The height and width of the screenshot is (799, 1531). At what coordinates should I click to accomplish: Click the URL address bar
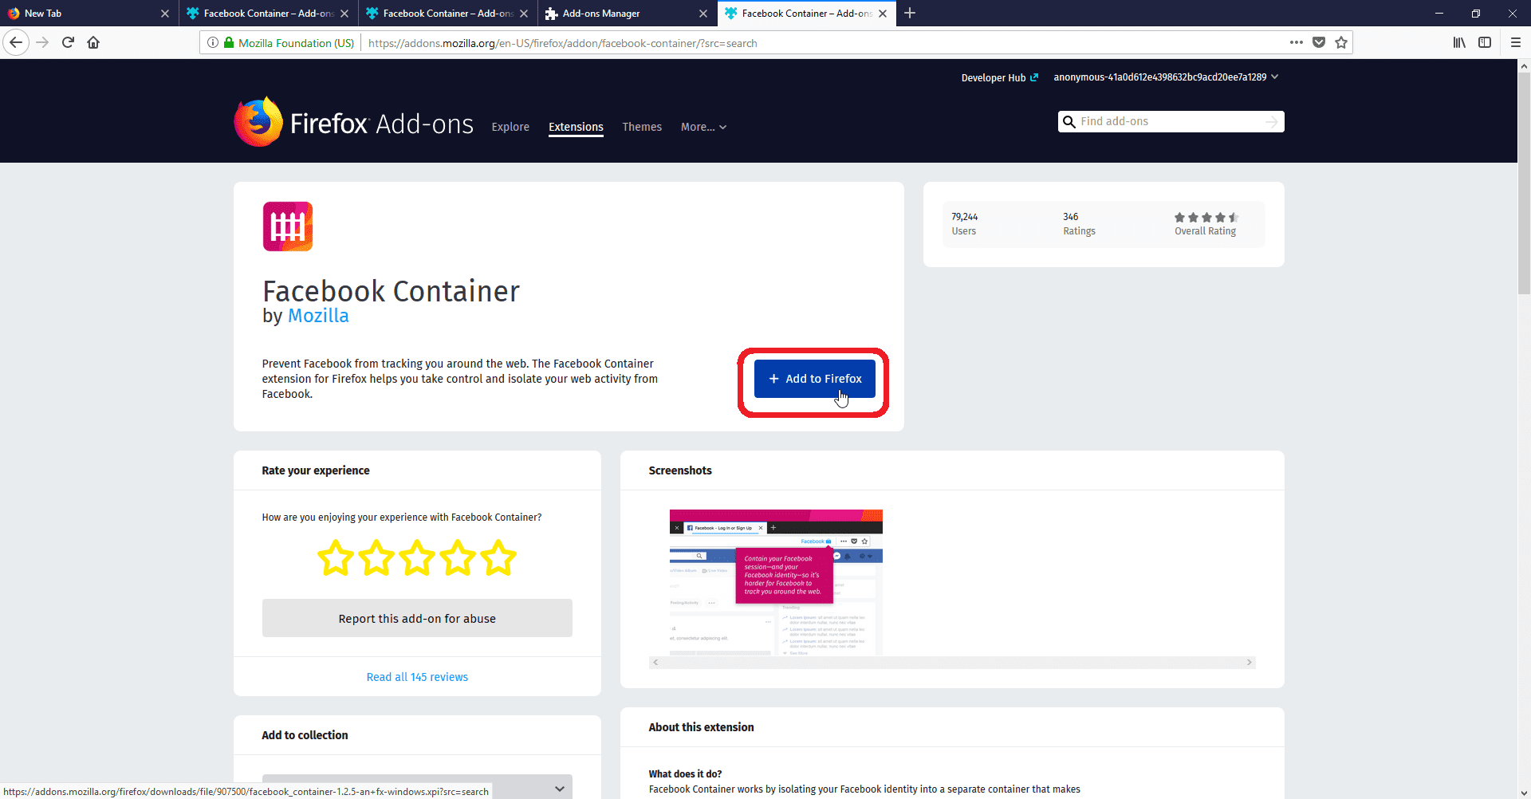pos(821,43)
